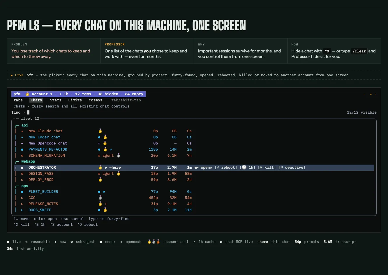
Task: Collapse the ops project group
Action: pos(22,186)
